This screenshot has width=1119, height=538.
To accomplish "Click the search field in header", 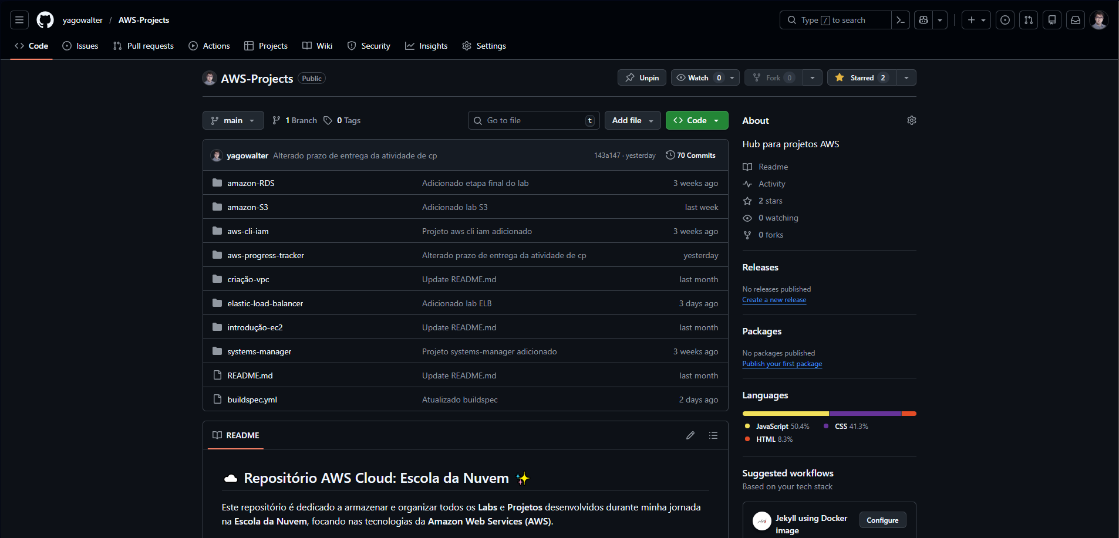I will [835, 20].
